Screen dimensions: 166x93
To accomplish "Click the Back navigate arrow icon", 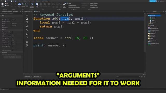I will tap(12, 4).
